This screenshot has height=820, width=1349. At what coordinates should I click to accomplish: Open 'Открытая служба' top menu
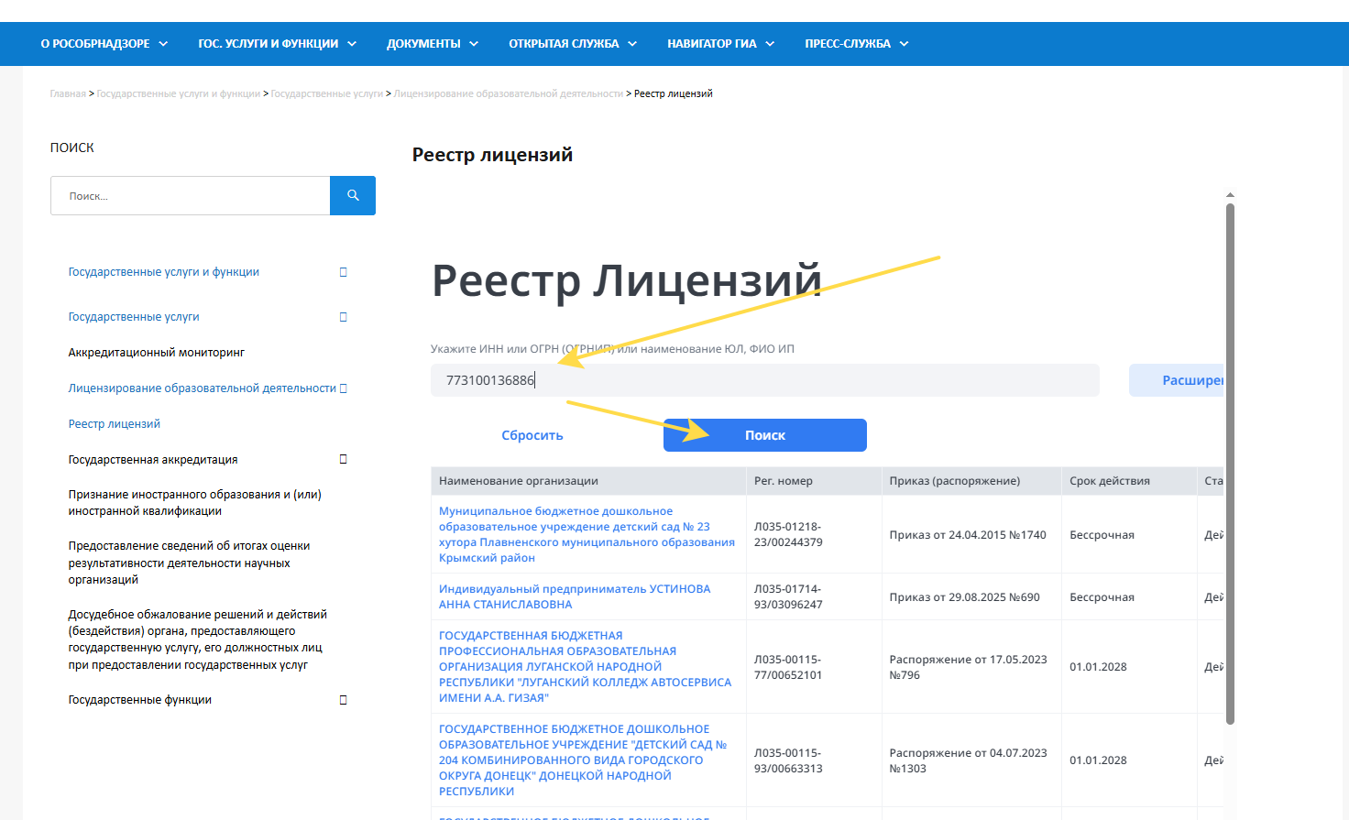click(572, 44)
